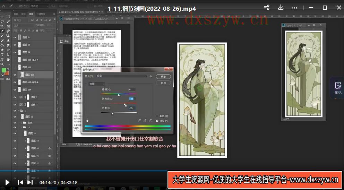Select the Healing Brush tool
Image resolution: width=344 pixels, height=190 pixels.
click(x=8, y=31)
